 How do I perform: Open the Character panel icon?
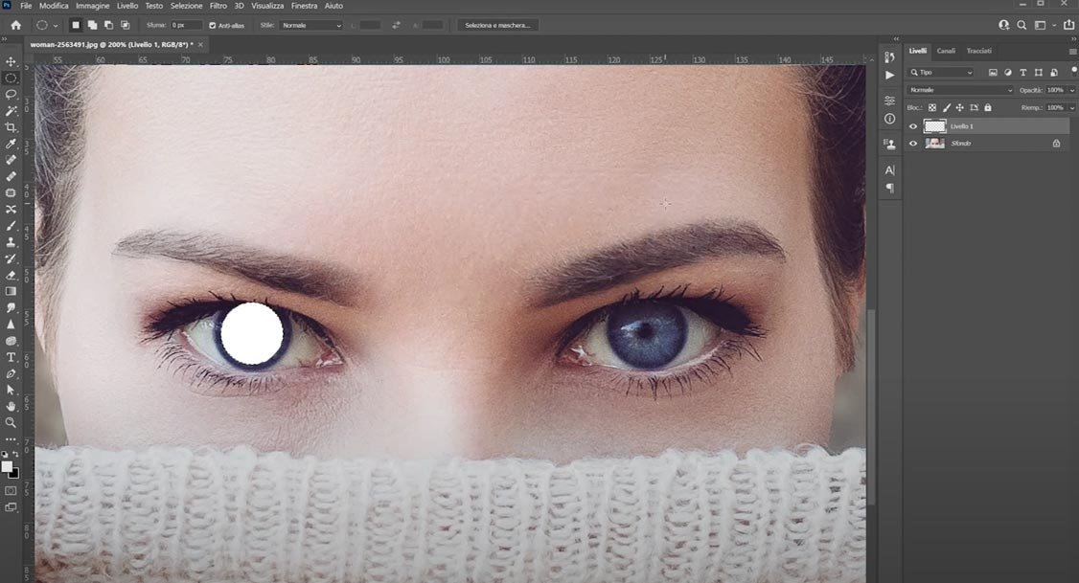pyautogui.click(x=890, y=169)
